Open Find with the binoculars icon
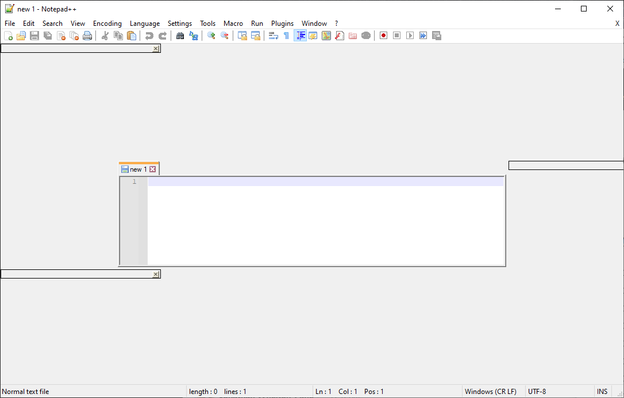Screen dimensions: 624x398 pos(180,36)
